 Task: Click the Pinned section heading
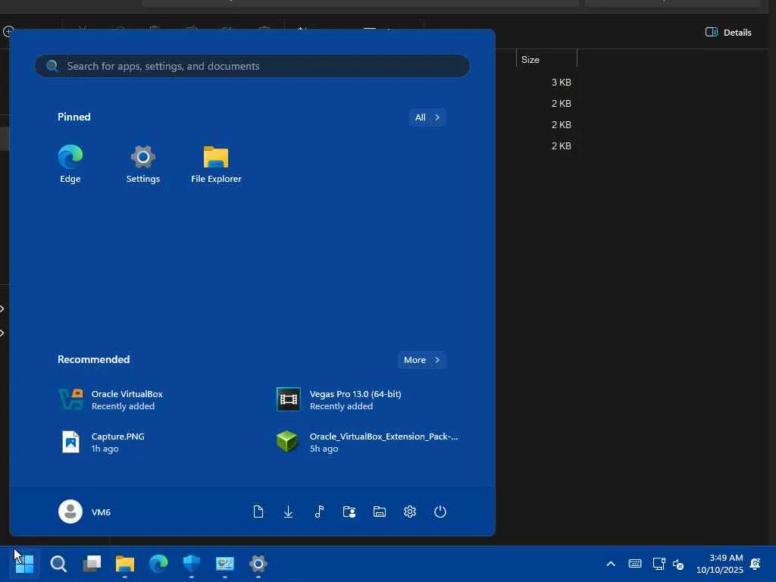(74, 117)
